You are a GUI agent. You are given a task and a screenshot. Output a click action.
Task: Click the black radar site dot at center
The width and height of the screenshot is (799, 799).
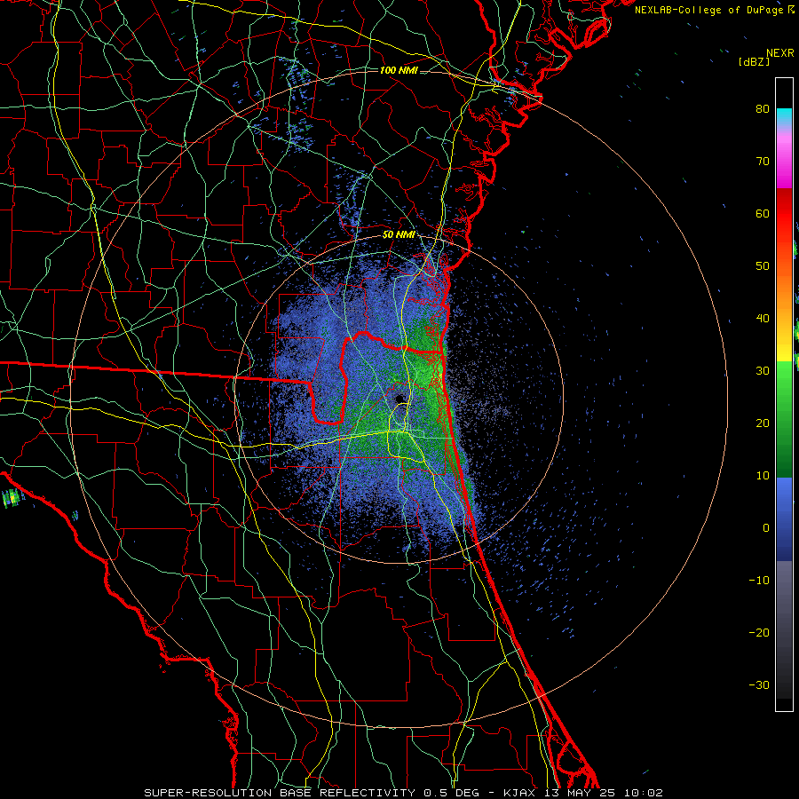point(399,399)
